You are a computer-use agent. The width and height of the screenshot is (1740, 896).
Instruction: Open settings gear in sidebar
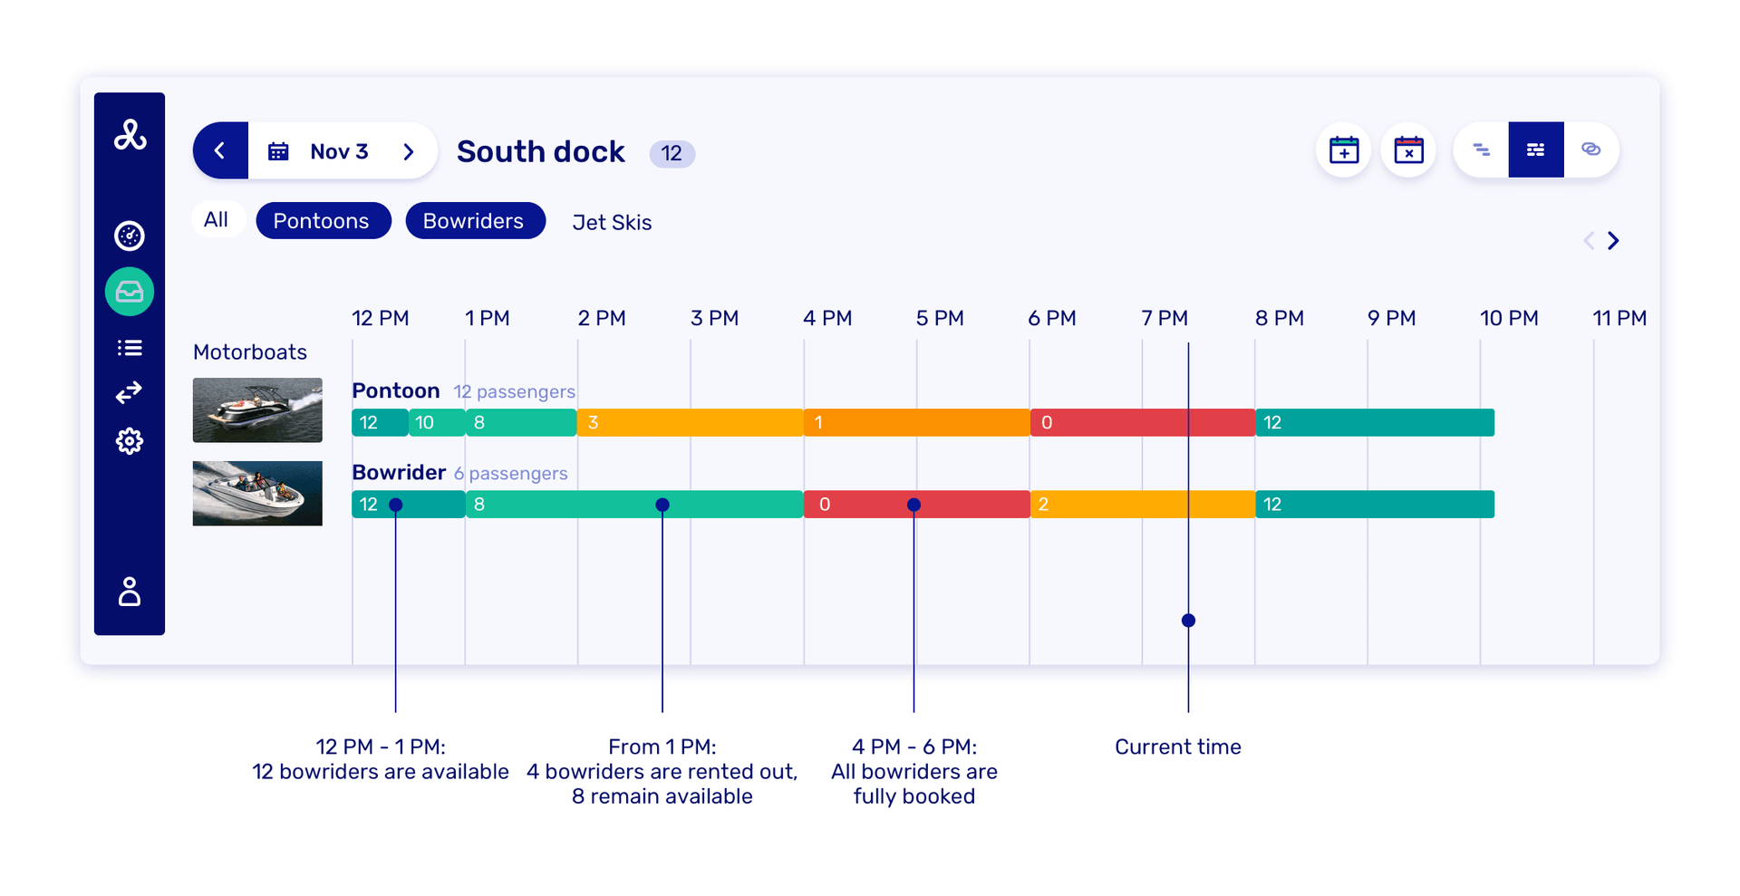(x=130, y=441)
